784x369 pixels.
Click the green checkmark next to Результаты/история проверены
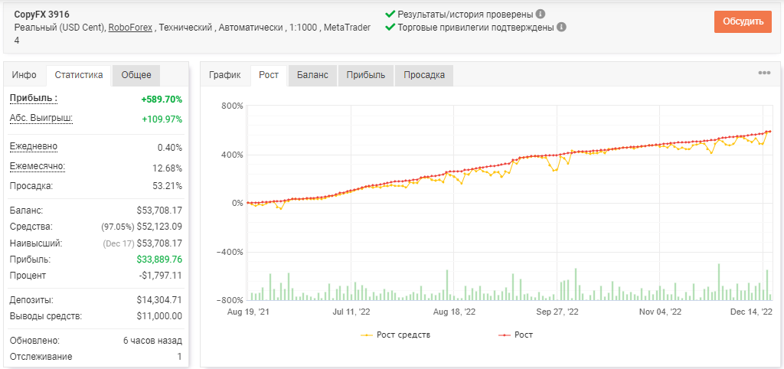click(390, 14)
